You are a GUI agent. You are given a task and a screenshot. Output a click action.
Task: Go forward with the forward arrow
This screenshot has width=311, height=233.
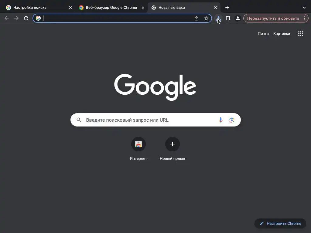(16, 18)
